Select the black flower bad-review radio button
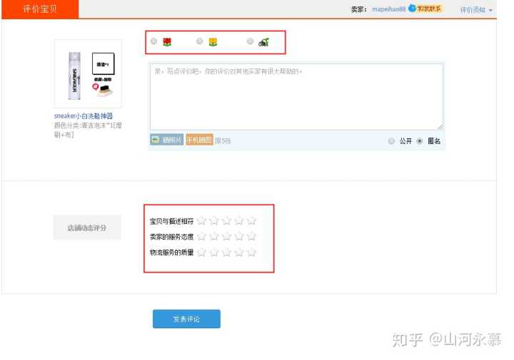The width and height of the screenshot is (514, 360). click(250, 41)
